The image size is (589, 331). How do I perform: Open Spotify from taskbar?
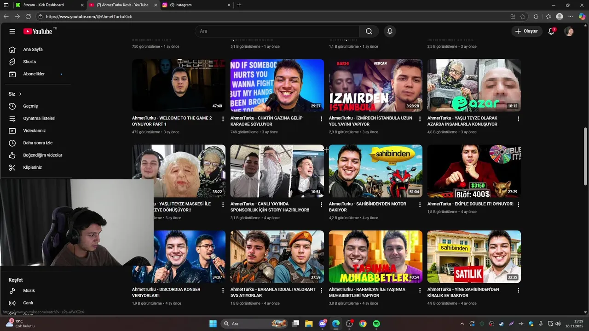coord(376,324)
